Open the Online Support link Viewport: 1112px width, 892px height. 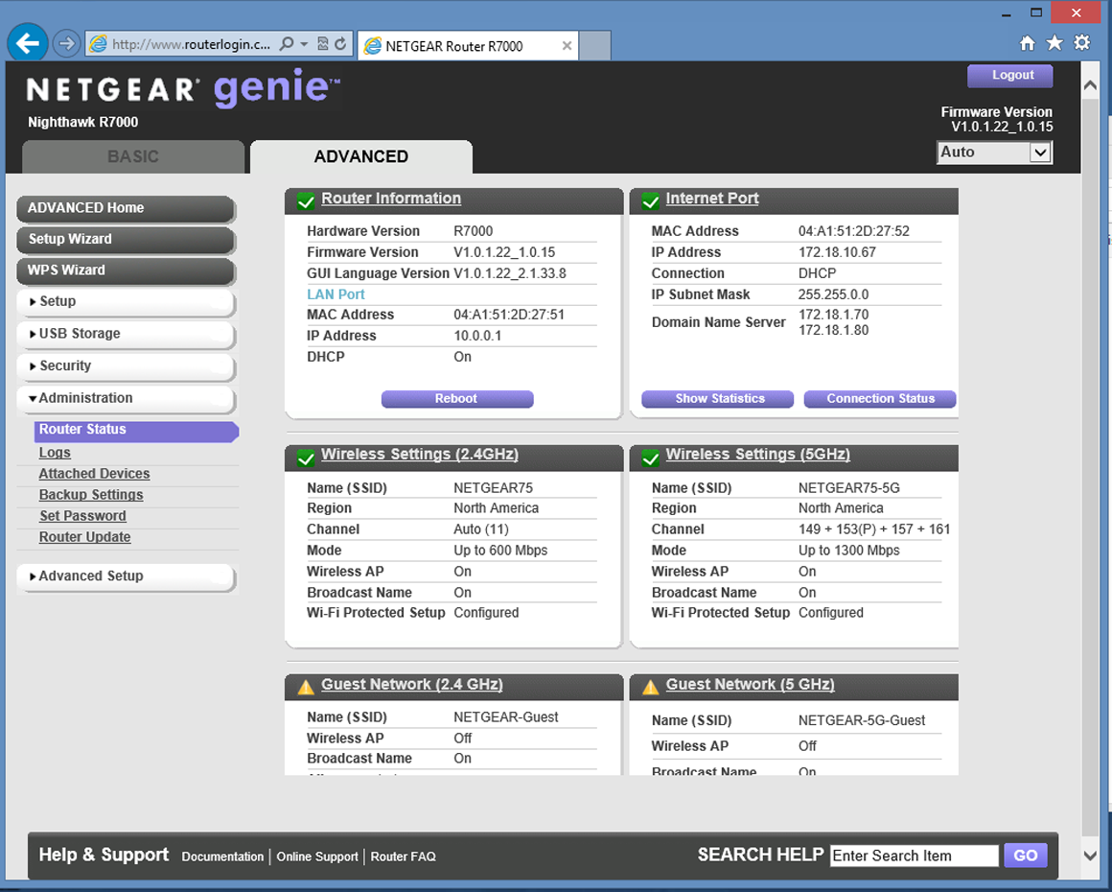pos(317,857)
